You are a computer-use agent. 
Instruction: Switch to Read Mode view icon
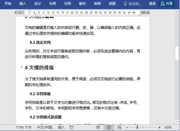pyautogui.click(x=98, y=127)
